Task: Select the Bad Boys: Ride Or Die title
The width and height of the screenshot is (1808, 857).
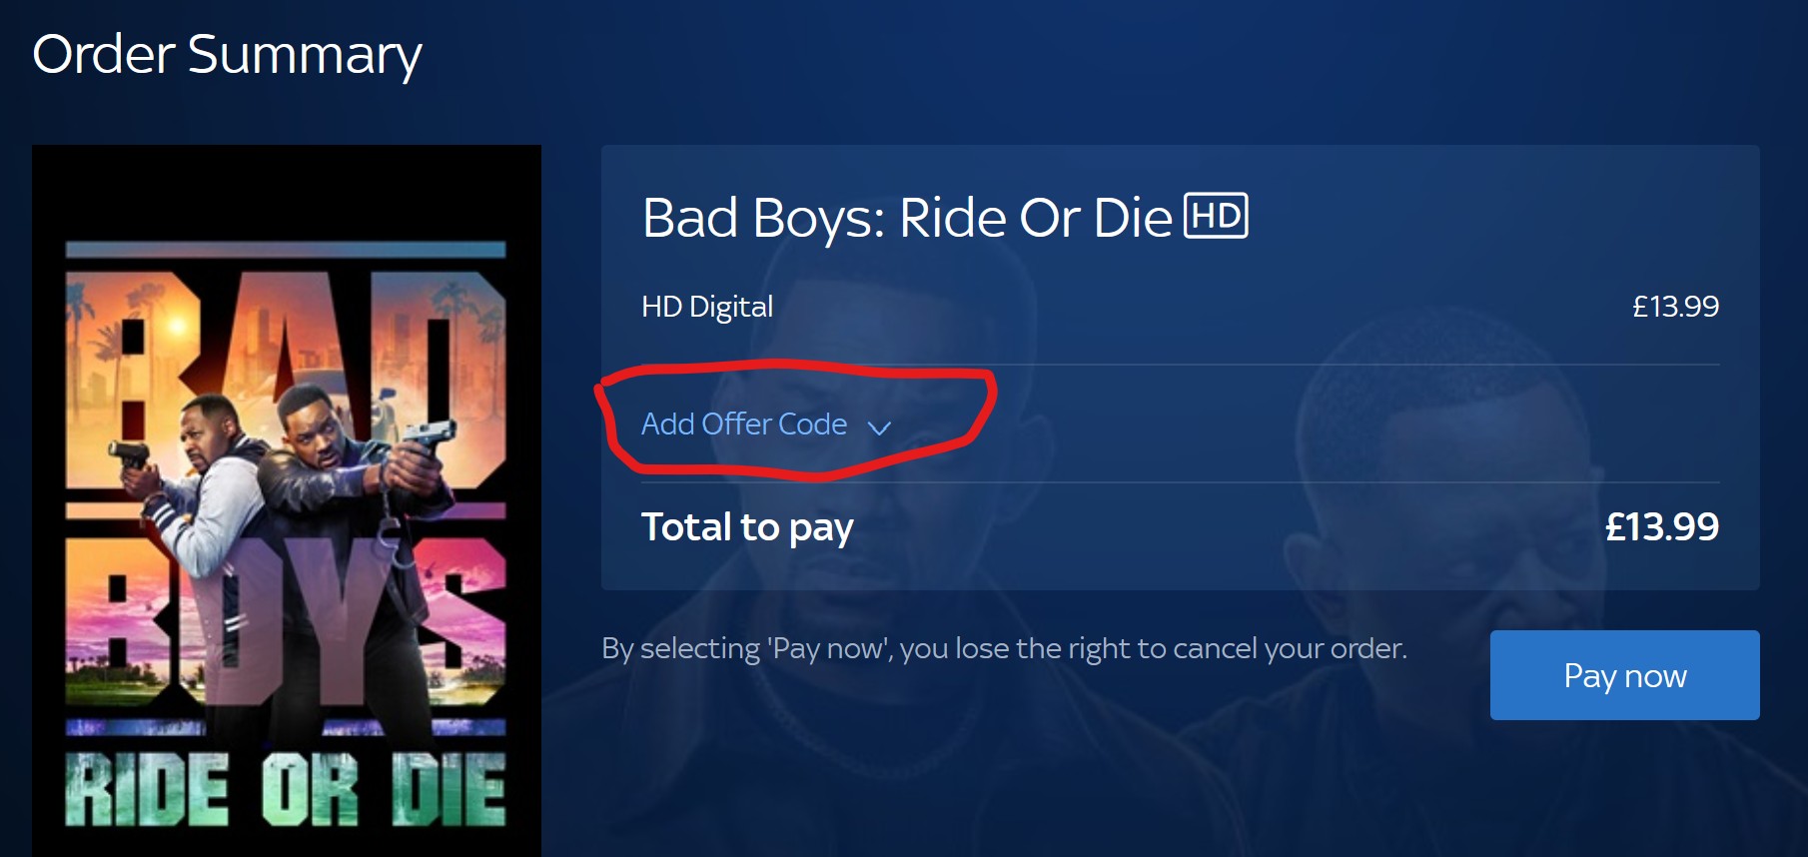Action: tap(907, 218)
